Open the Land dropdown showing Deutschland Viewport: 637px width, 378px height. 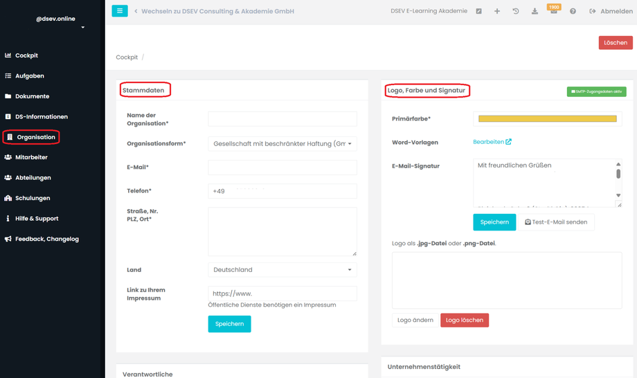coord(282,270)
